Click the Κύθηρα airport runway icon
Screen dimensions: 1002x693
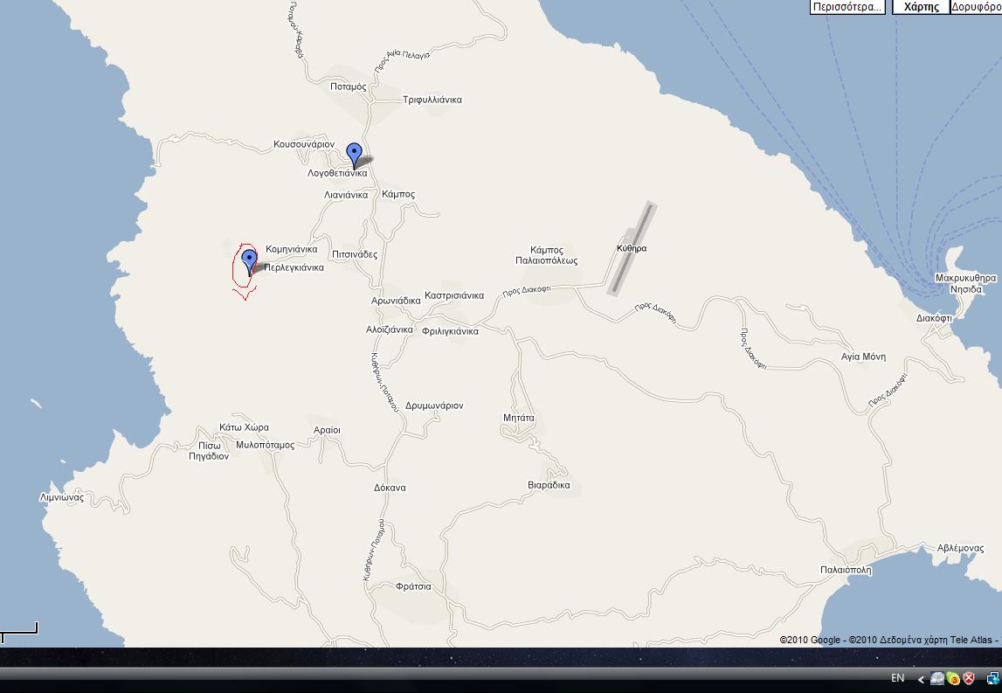click(x=632, y=247)
